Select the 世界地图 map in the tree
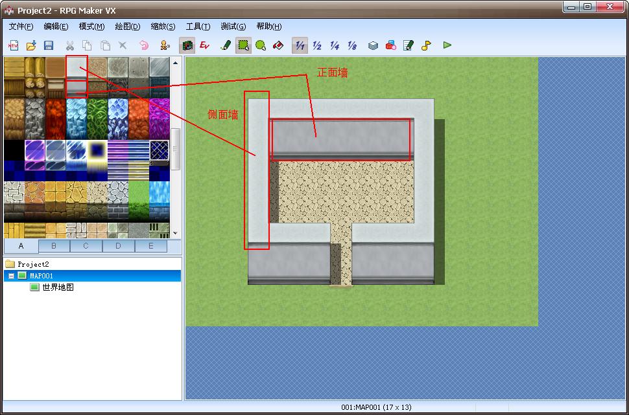Viewport: 629px width, 415px height. coord(58,287)
